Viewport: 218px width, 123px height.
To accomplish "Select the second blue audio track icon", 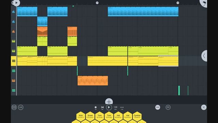I will (x=14, y=22).
